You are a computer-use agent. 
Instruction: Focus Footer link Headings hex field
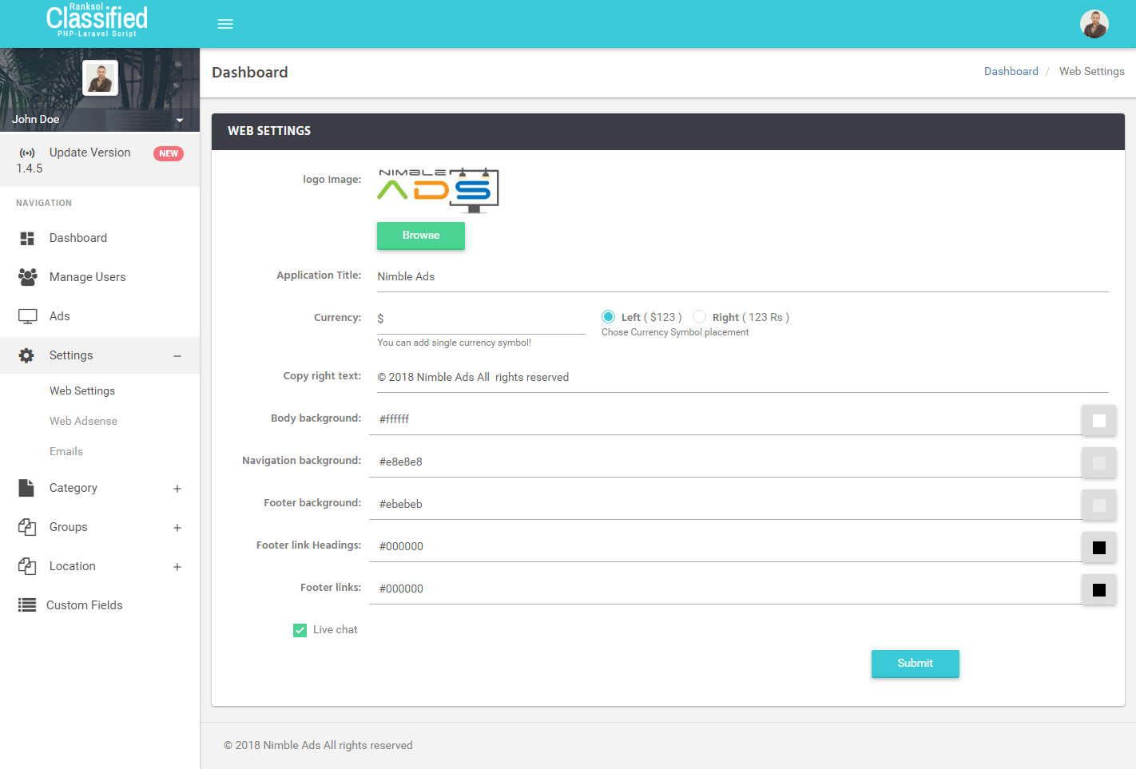725,546
